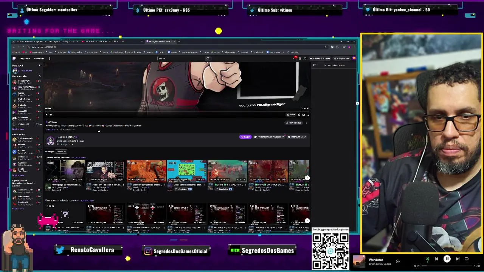Image resolution: width=484 pixels, height=272 pixels.
Task: Skip to next track in the music player
Action: [x=458, y=259]
